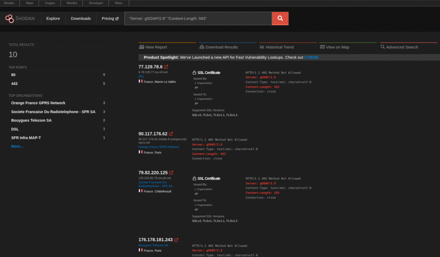Click the total results count 10
Image resolution: width=440 pixels, height=257 pixels.
pyautogui.click(x=13, y=55)
